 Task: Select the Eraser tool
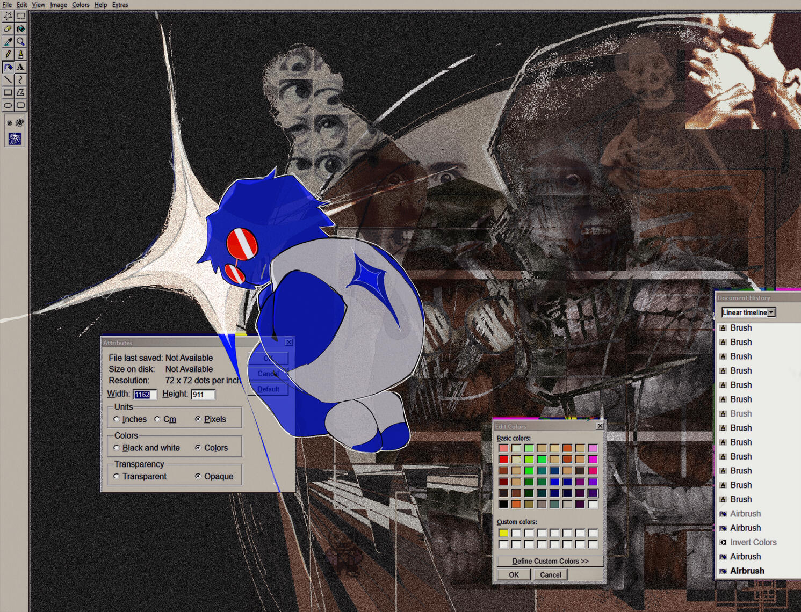8,29
